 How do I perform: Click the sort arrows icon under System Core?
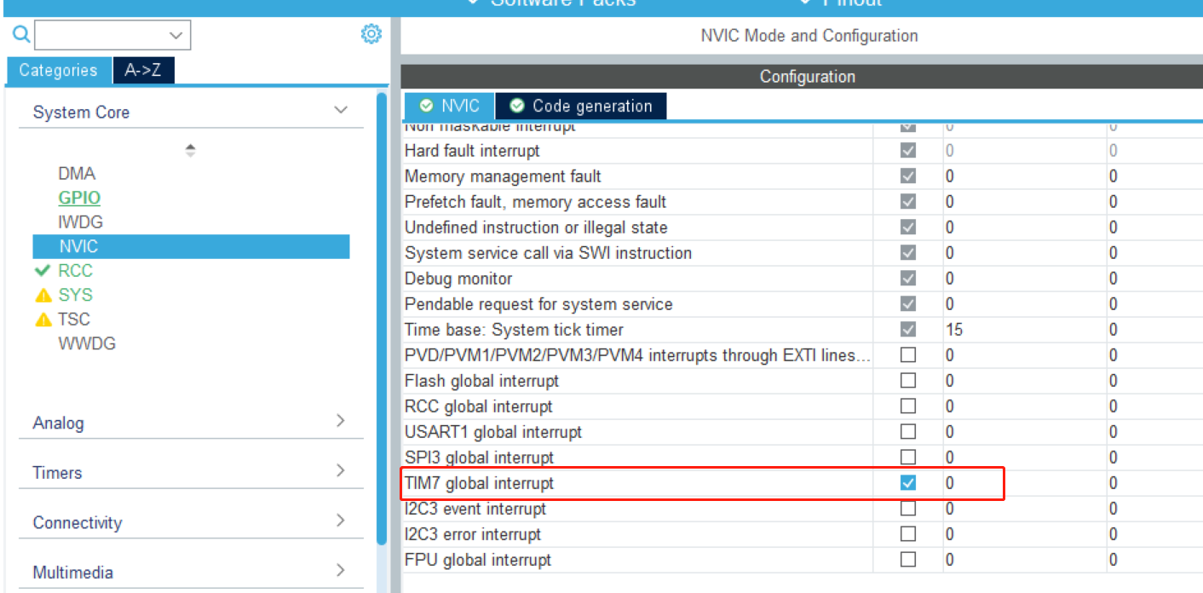(190, 150)
